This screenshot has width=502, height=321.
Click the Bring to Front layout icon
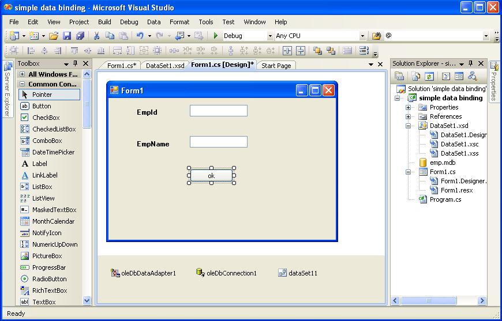click(x=317, y=51)
